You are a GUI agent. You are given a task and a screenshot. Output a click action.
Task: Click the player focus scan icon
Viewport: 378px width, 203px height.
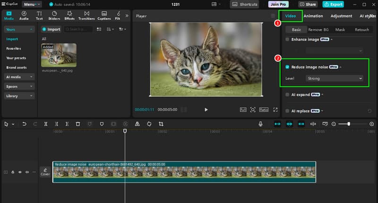click(253, 110)
